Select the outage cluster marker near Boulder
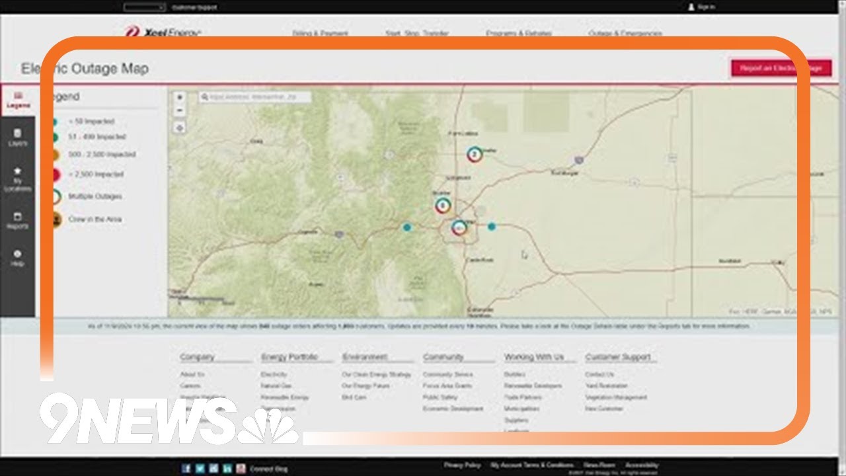This screenshot has height=476, width=846. pyautogui.click(x=443, y=206)
